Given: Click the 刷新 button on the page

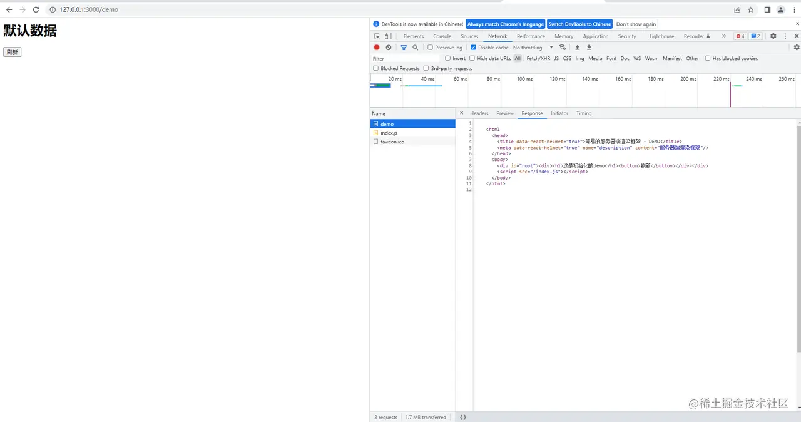Looking at the screenshot, I should click(13, 52).
